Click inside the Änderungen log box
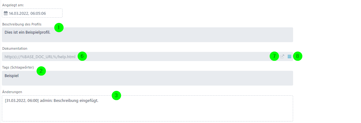Image resolution: width=361 pixels, height=123 pixels. (147, 108)
